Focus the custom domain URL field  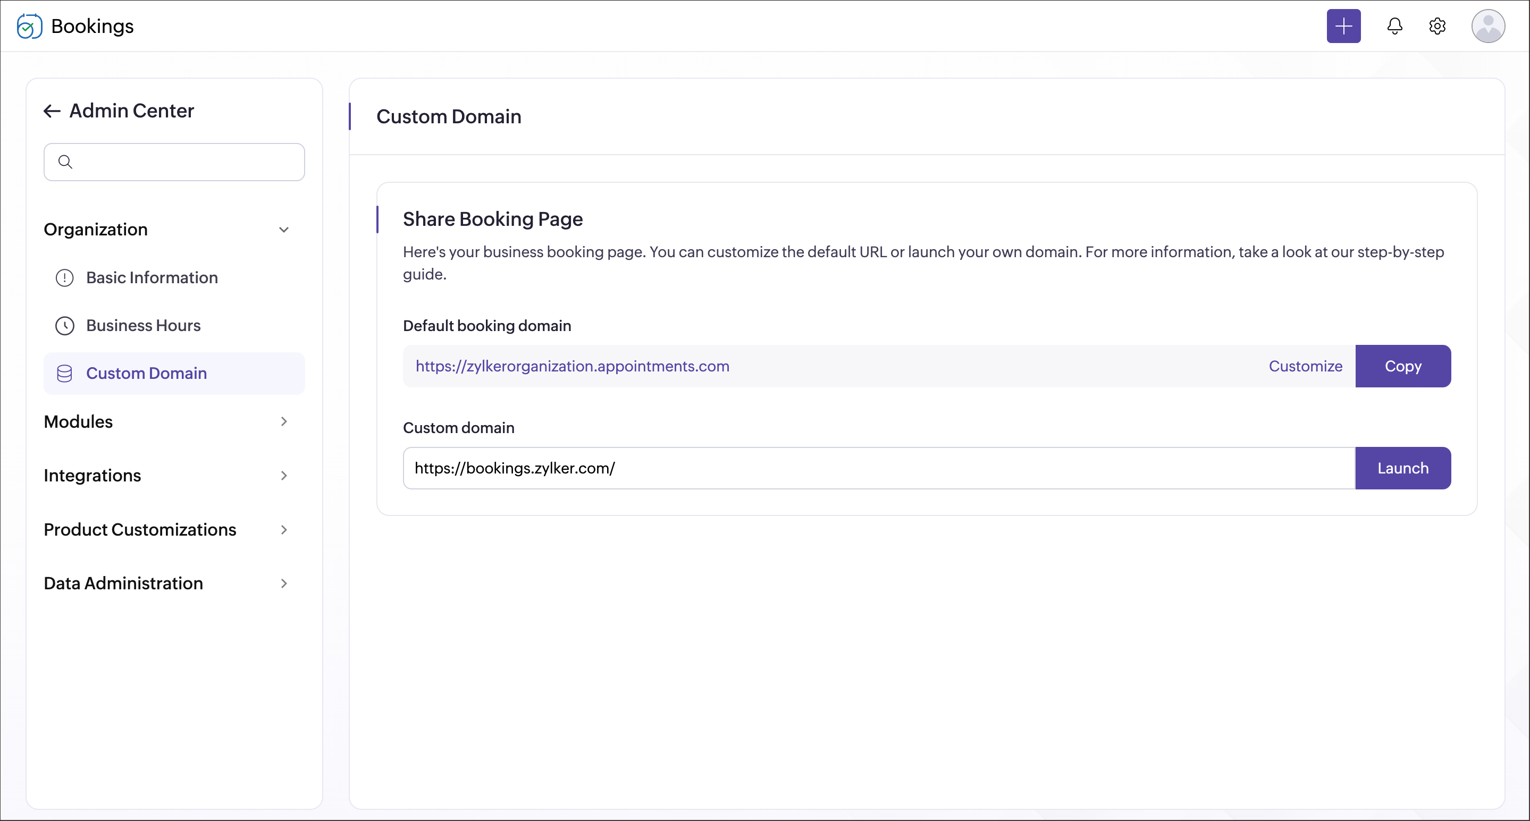tap(879, 468)
